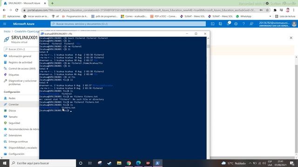Viewport: 298px width, 167px height.
Task: Show hidden system tray icons chevron
Action: pos(250,163)
